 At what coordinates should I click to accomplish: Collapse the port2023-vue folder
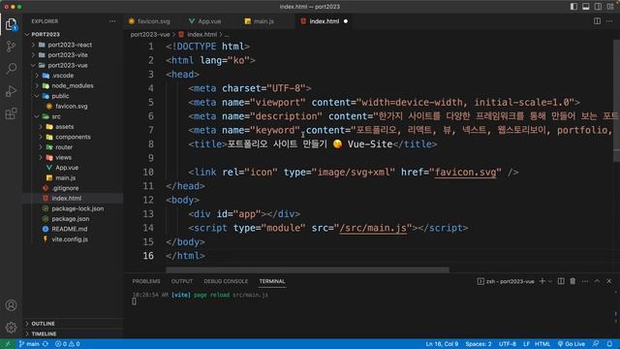tap(74, 65)
